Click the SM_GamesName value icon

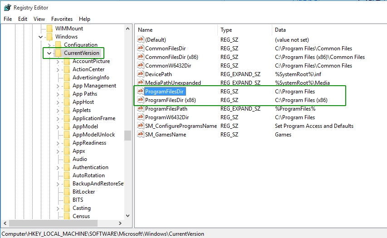point(141,135)
